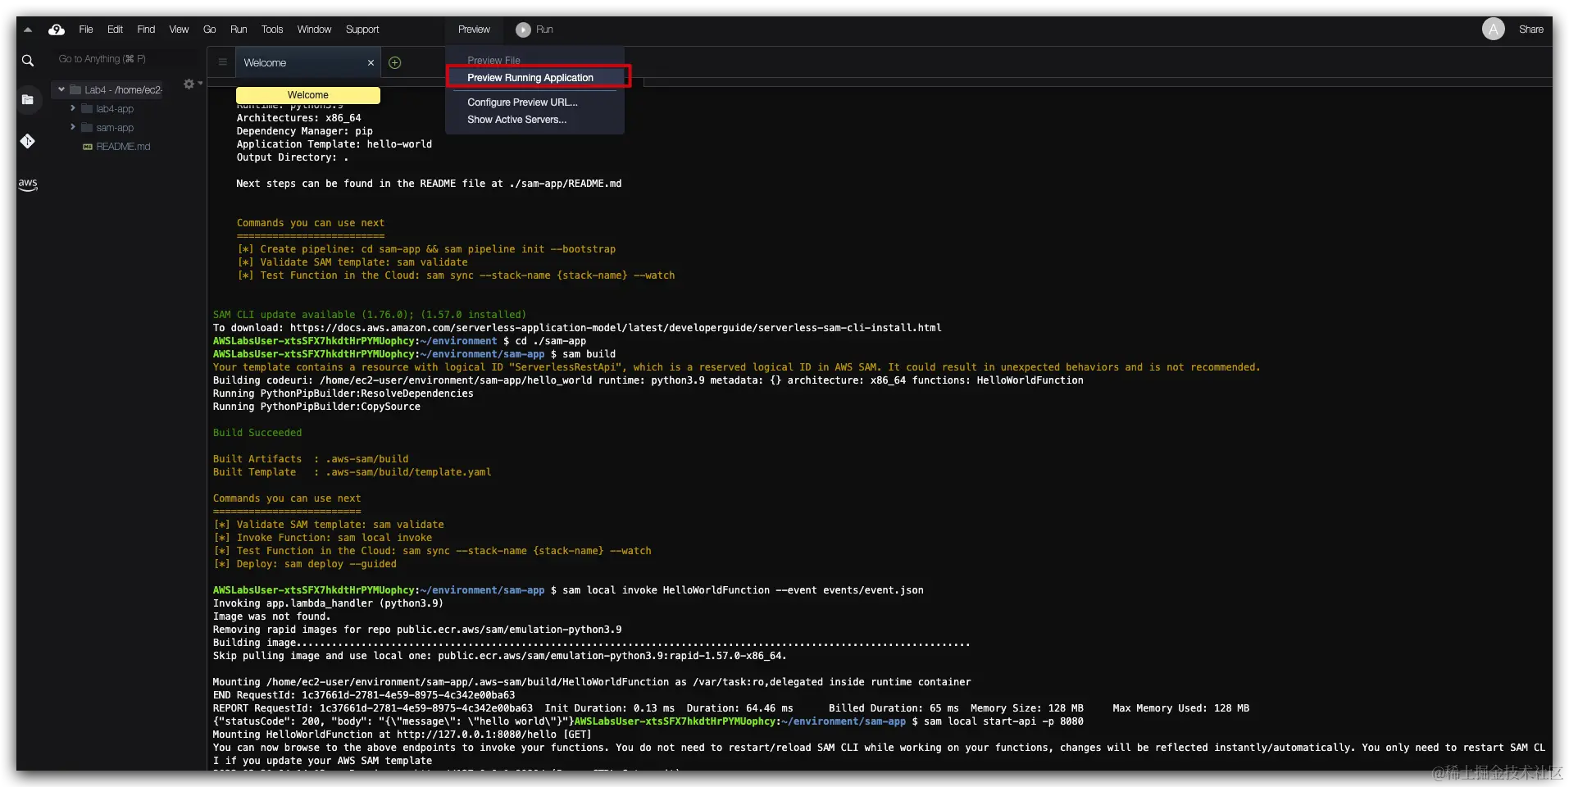Expand the lab4-app folder
The image size is (1569, 787).
coord(73,108)
